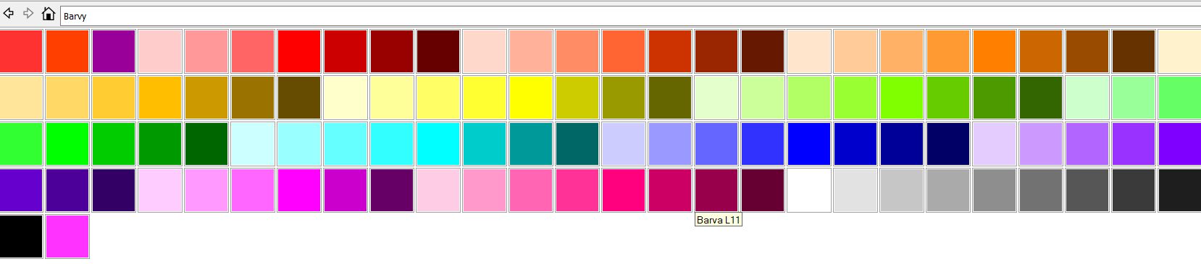Choose the vivid hot pink swatch
The image size is (1201, 264).
[624, 190]
